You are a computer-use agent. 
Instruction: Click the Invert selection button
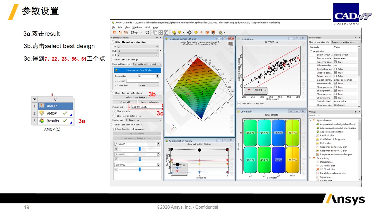(150, 102)
